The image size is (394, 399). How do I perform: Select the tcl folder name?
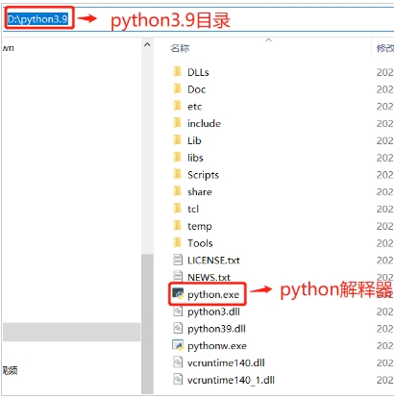[x=193, y=209]
